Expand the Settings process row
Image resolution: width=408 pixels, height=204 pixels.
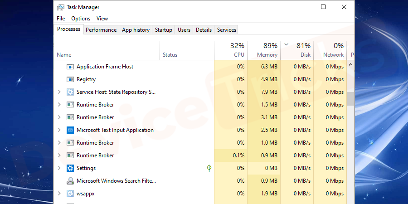59,168
